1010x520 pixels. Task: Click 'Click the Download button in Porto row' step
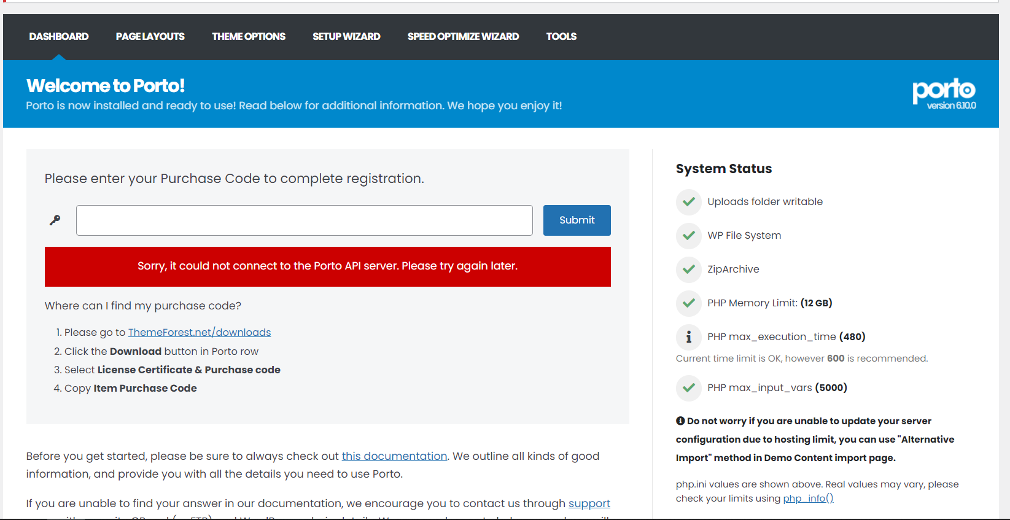(x=161, y=352)
